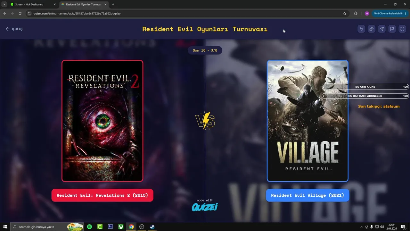
Task: Open the Chrome extensions puzzle icon
Action: click(x=356, y=13)
